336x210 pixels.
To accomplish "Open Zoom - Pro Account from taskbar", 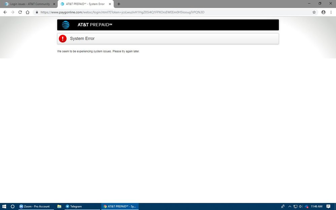I will click(36, 206).
